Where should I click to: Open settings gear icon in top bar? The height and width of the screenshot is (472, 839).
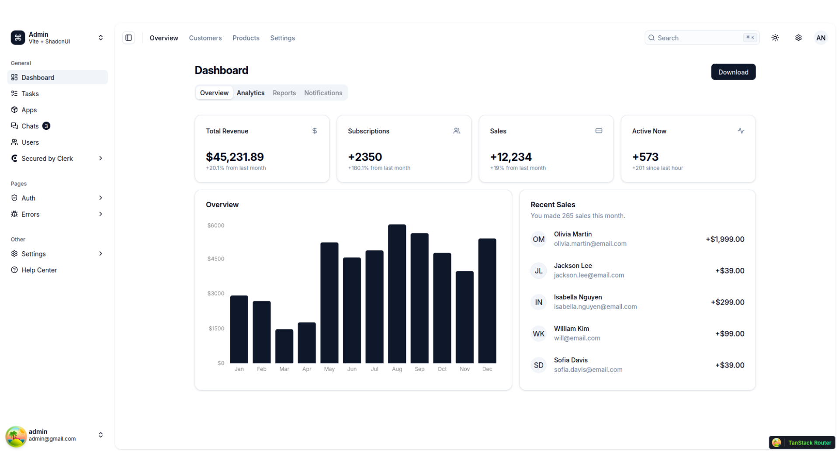[x=798, y=38]
